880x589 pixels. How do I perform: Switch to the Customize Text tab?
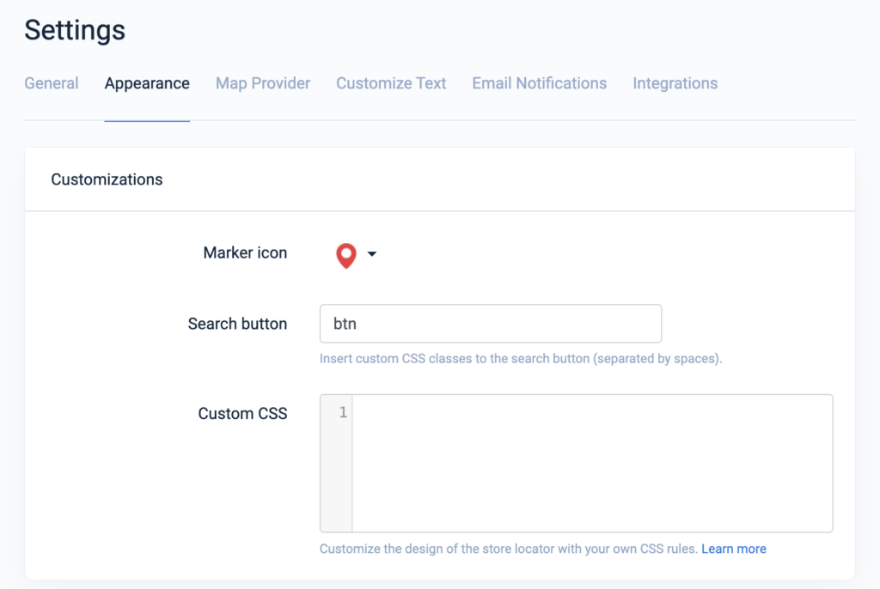pos(391,83)
